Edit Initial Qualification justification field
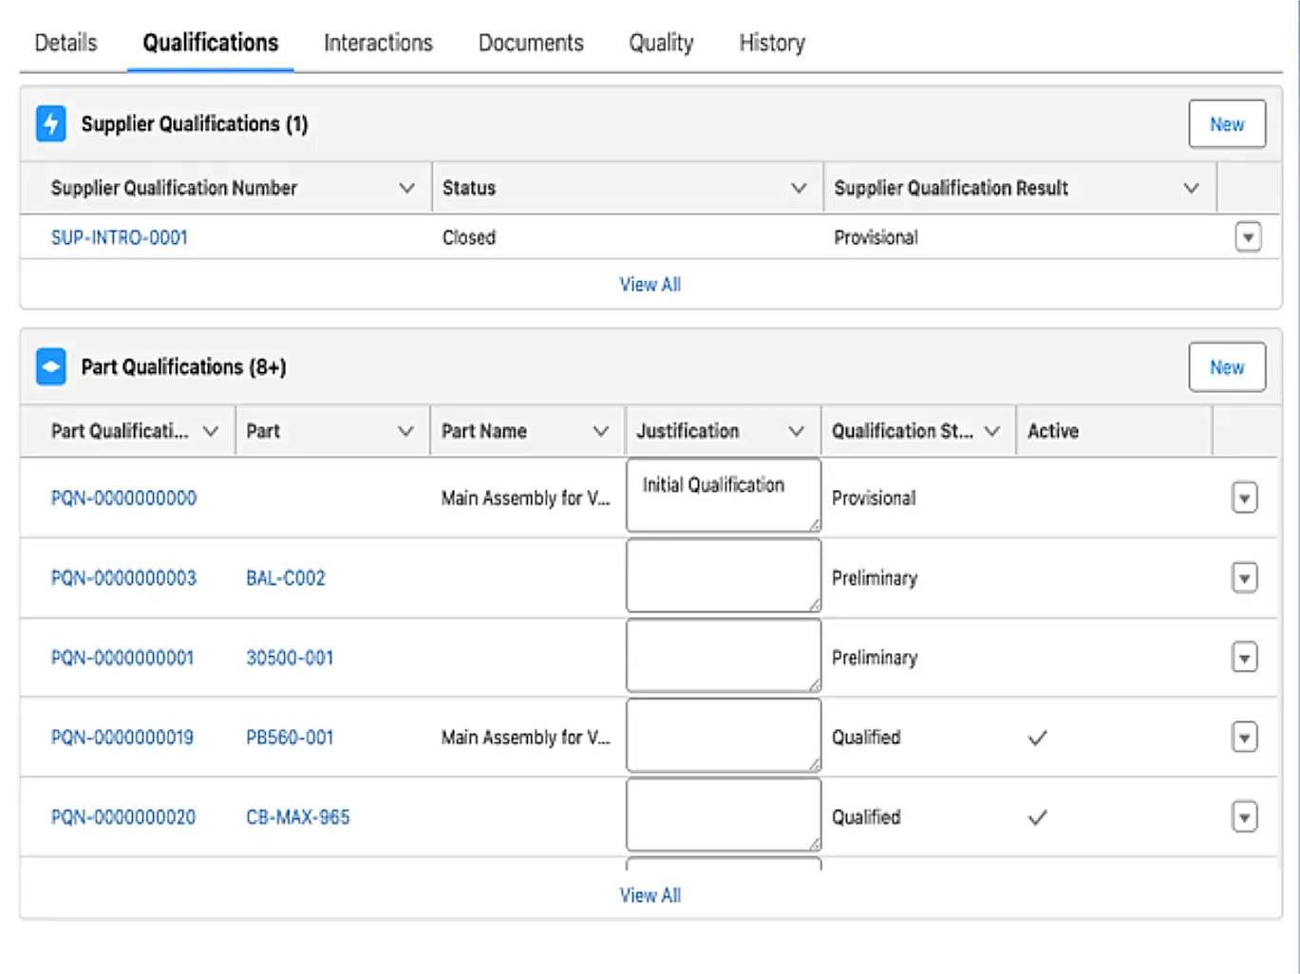This screenshot has height=974, width=1300. [x=724, y=496]
